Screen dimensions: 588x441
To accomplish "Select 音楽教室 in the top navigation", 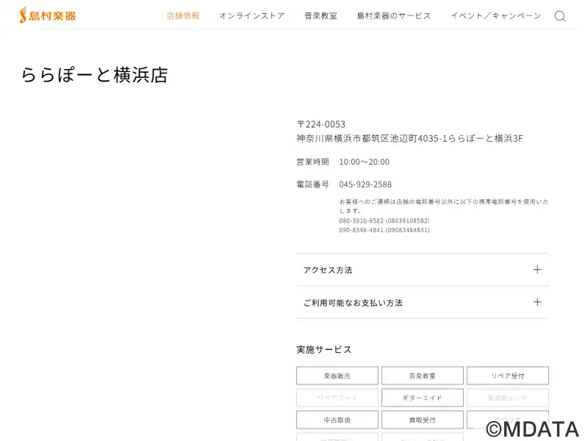I will coord(320,15).
